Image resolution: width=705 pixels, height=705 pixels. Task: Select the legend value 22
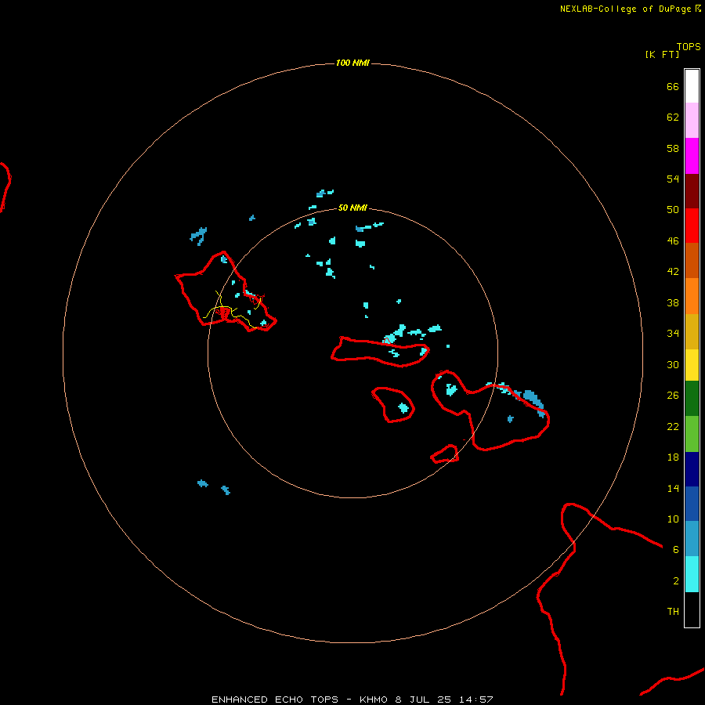pyautogui.click(x=673, y=427)
